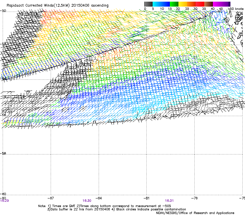The image size is (245, 215).
Task: Click the purple '16:31' time marker
Action: 169,201
